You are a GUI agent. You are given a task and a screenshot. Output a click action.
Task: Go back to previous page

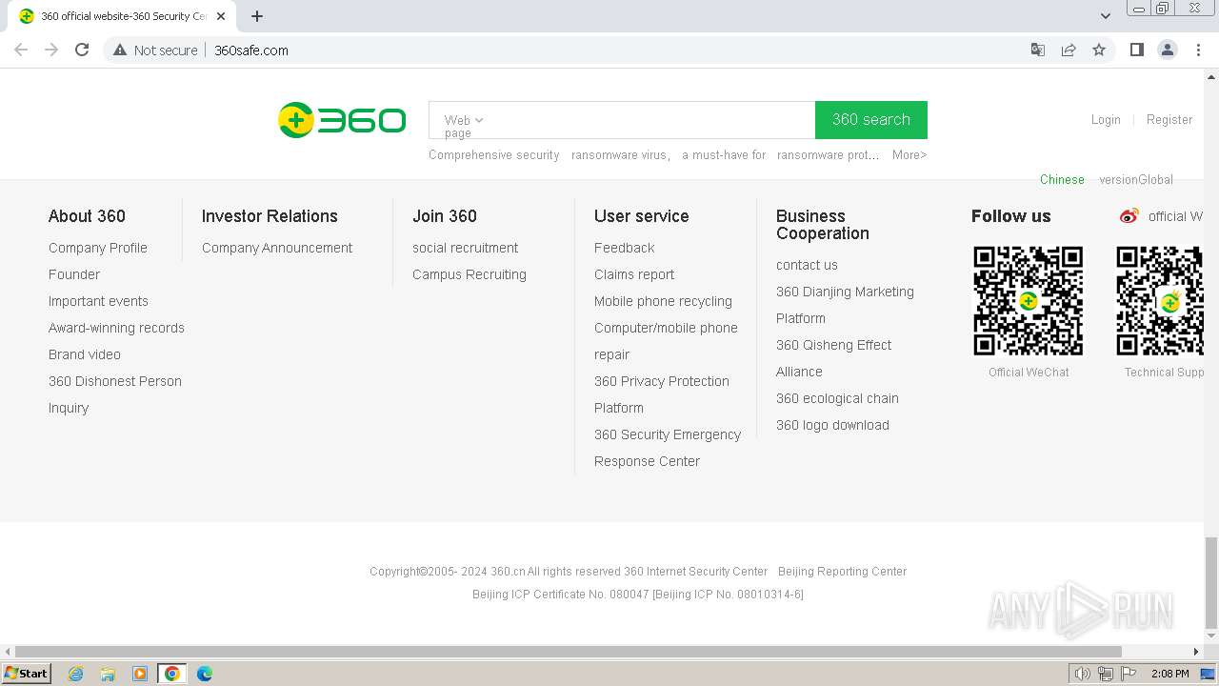coord(21,50)
